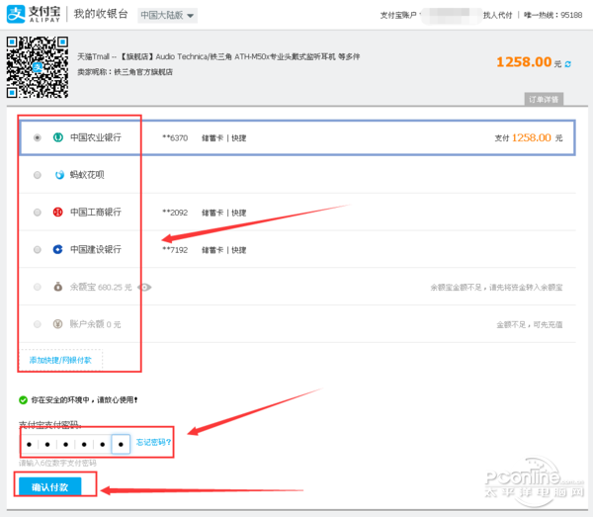Select 蚂蚁花呗 radio button
Viewport: 593px width, 517px height.
pos(38,175)
